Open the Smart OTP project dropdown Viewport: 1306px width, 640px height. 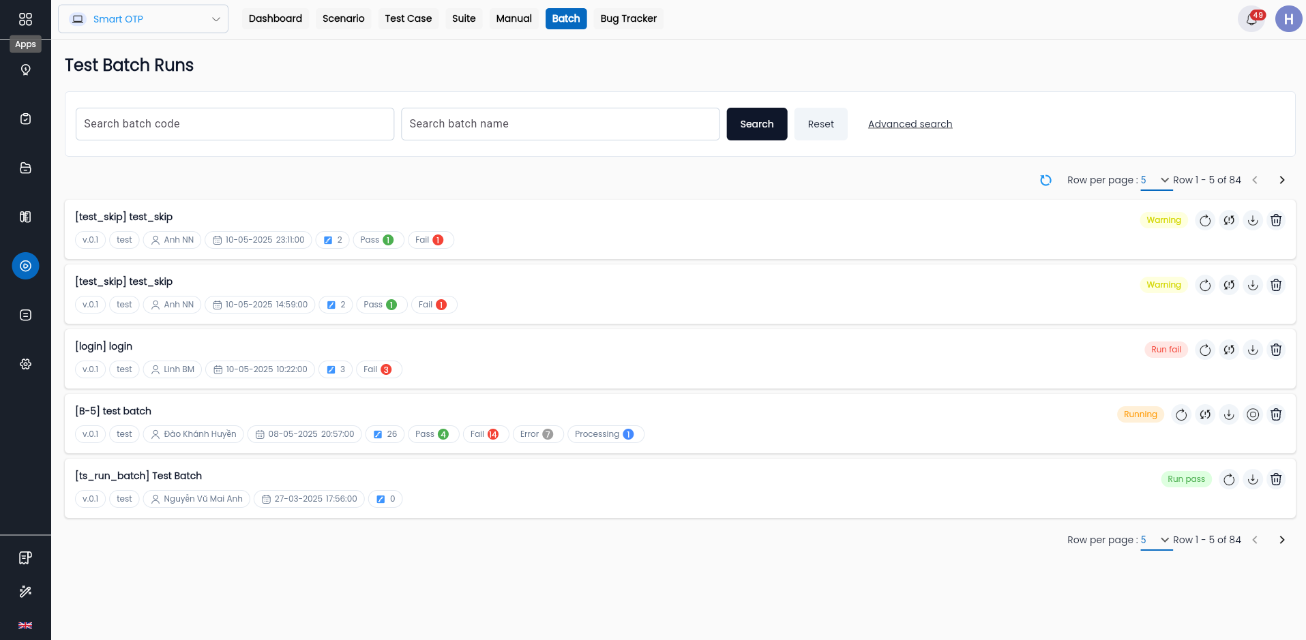143,19
